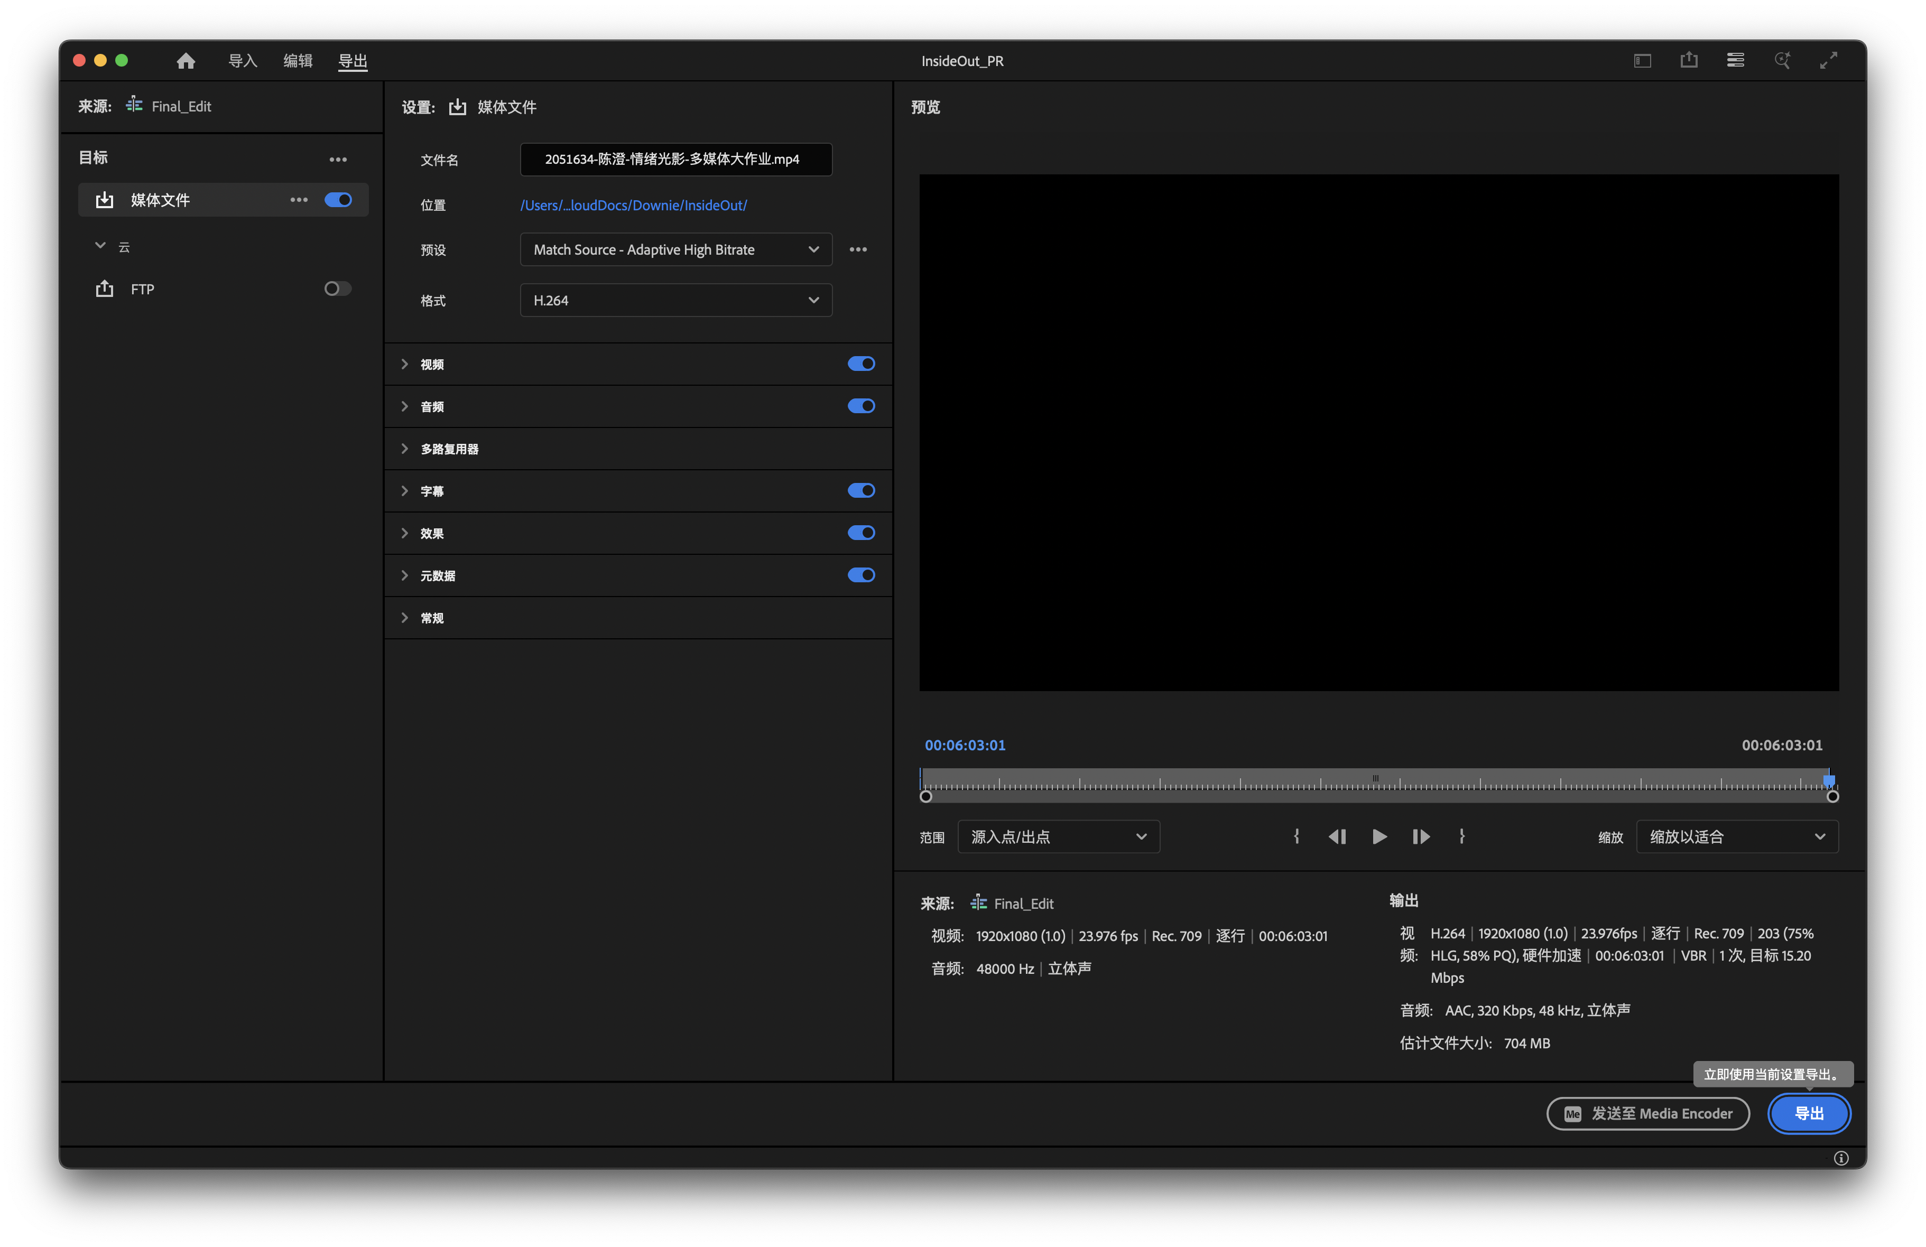Enable the FTP destination switch
1926x1247 pixels.
(338, 288)
